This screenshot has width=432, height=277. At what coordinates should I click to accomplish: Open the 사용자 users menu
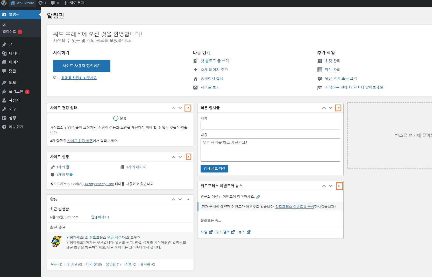pos(20,100)
